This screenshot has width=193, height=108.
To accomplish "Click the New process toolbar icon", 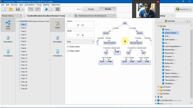I will pos(4,9).
